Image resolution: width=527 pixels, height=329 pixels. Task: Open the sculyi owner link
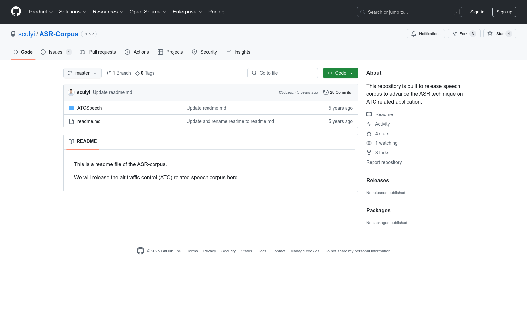point(27,34)
